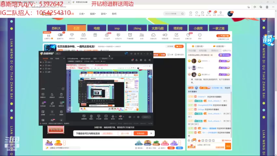Click the chat list scrollbar
Image resolution: width=277 pixels, height=156 pixels.
pyautogui.click(x=231, y=115)
